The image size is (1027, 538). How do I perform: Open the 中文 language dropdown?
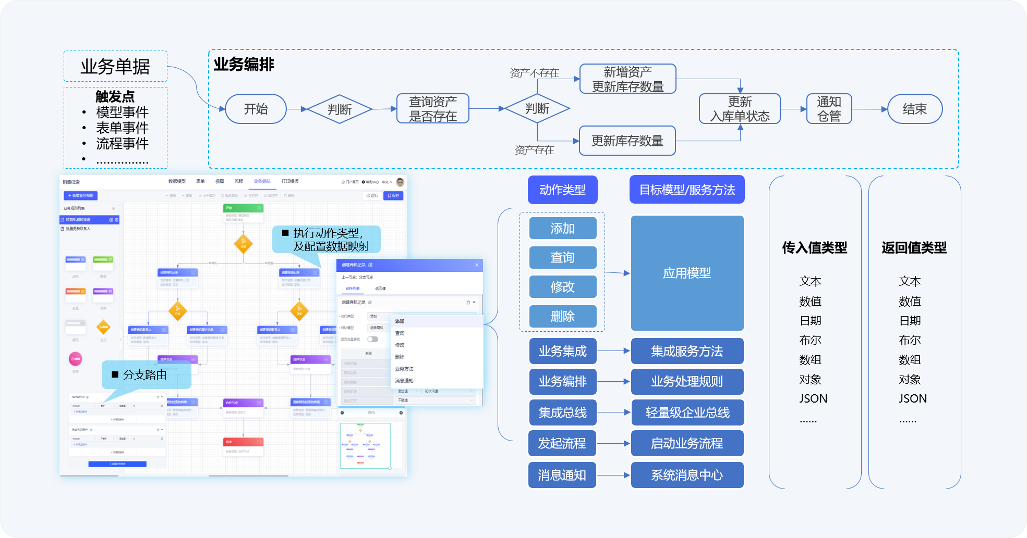coord(387,182)
